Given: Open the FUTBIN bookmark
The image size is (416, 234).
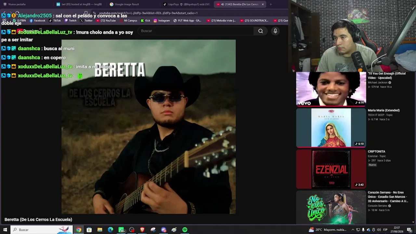Looking at the screenshot, I should pos(19,20).
